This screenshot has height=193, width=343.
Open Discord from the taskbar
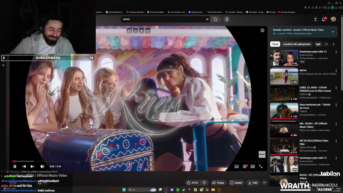pyautogui.click(x=172, y=190)
